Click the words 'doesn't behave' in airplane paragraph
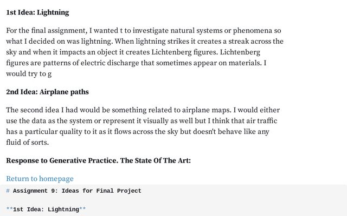 click(217, 131)
